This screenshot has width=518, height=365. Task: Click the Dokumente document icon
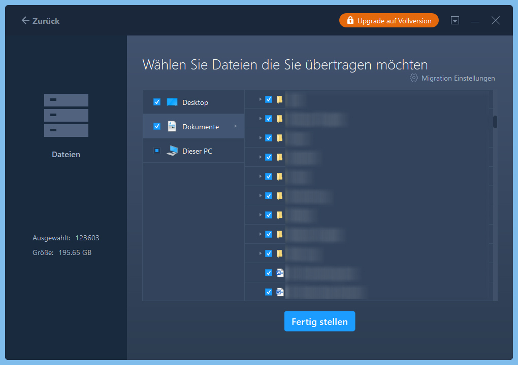click(x=172, y=126)
